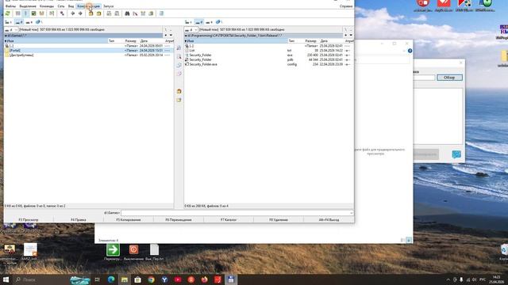Click the F3 Просмотр button
Viewport: 508px width, 285px height.
[29, 220]
